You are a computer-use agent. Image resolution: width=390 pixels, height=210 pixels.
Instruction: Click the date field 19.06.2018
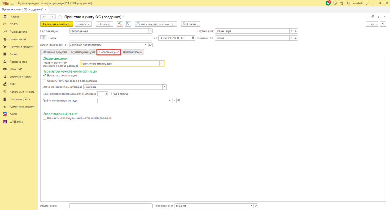point(174,38)
